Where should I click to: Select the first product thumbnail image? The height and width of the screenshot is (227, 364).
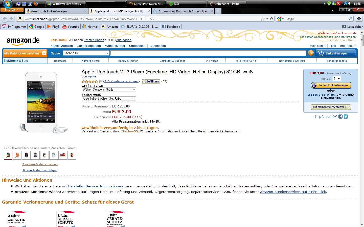point(8,155)
